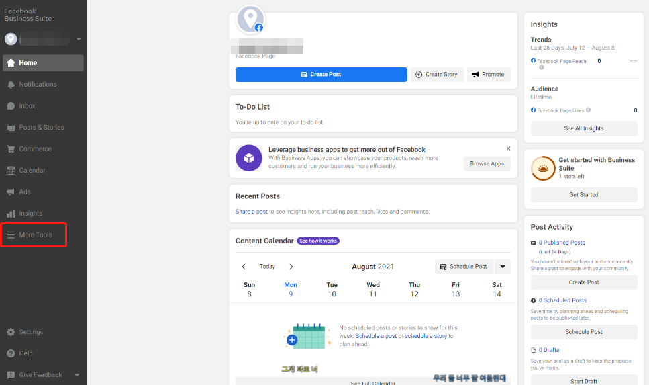Click the Get Started button
The width and height of the screenshot is (649, 385).
pyautogui.click(x=584, y=195)
